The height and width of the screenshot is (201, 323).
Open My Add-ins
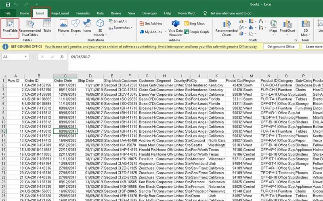(151, 32)
